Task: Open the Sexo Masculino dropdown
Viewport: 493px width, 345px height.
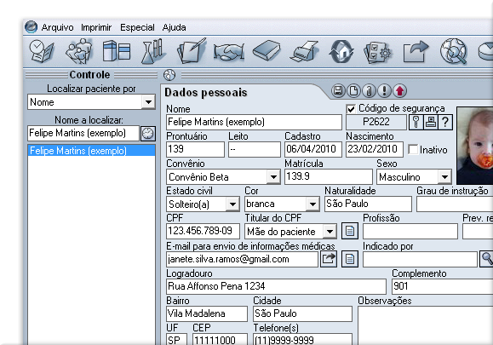Action: [x=444, y=176]
